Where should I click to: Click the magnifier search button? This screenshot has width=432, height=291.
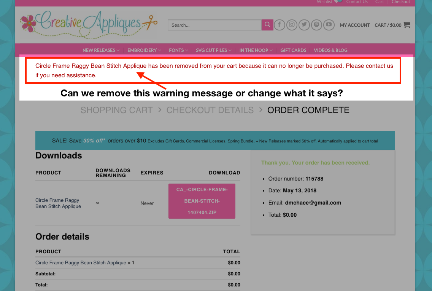267,25
